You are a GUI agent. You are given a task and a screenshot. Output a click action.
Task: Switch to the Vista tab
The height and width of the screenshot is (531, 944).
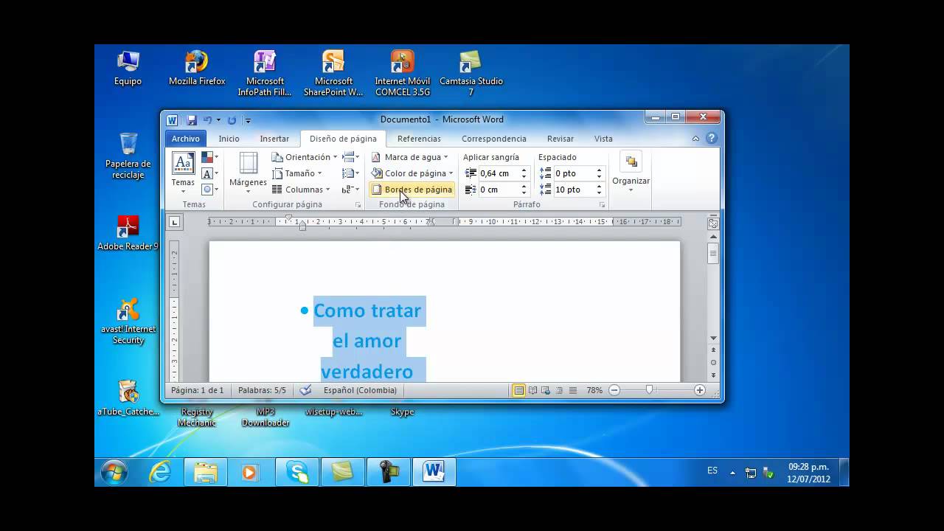click(603, 139)
